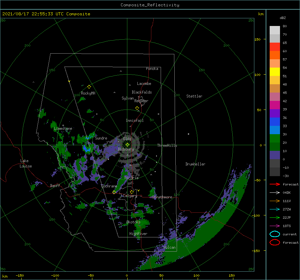Viewport: 300px width, 280px height.
Task: Click the yellow 54–51 dBZ color swatch
Action: coord(275,72)
